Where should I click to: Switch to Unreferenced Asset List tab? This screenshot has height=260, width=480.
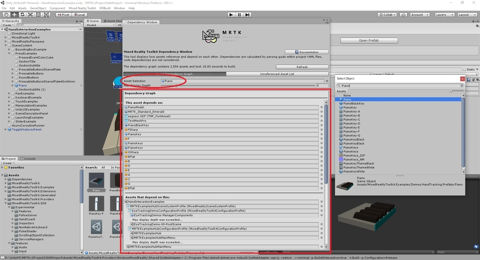point(277,74)
